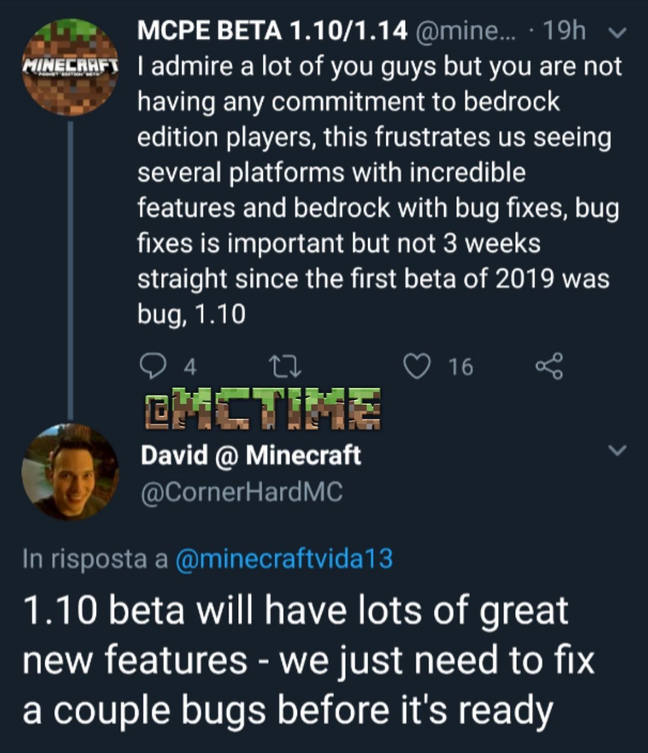Open the David @ Minecraft display name
648x753 pixels.
[250, 455]
